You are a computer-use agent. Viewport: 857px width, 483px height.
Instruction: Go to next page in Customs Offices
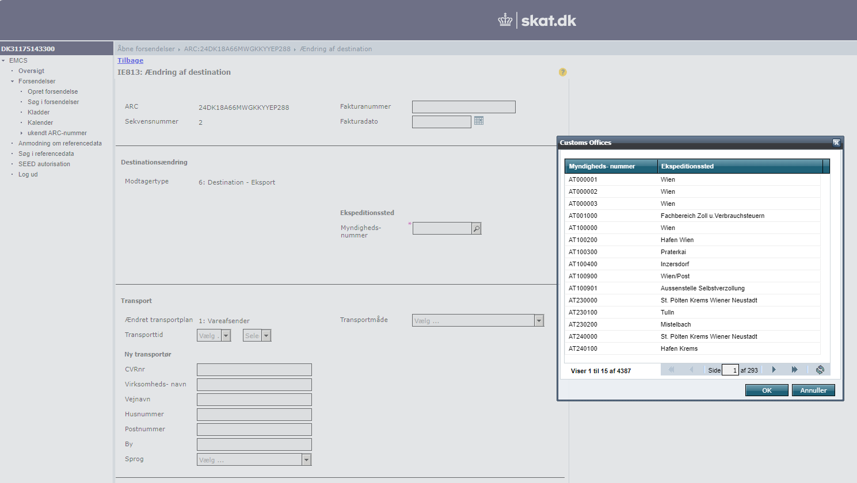pyautogui.click(x=774, y=370)
